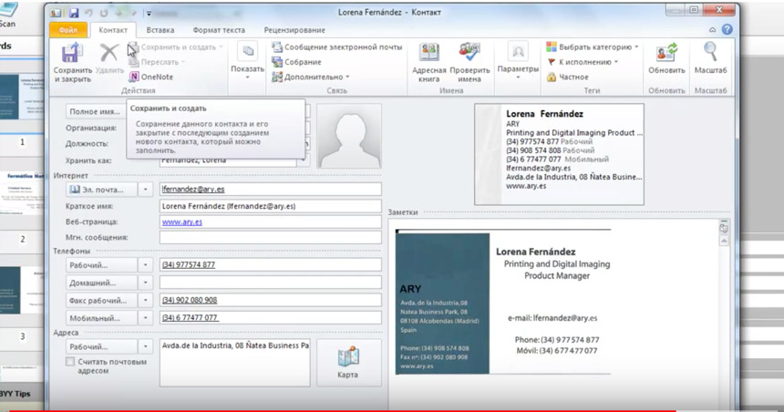Switch to the Вставка tab
784x412 pixels.
pyautogui.click(x=160, y=30)
